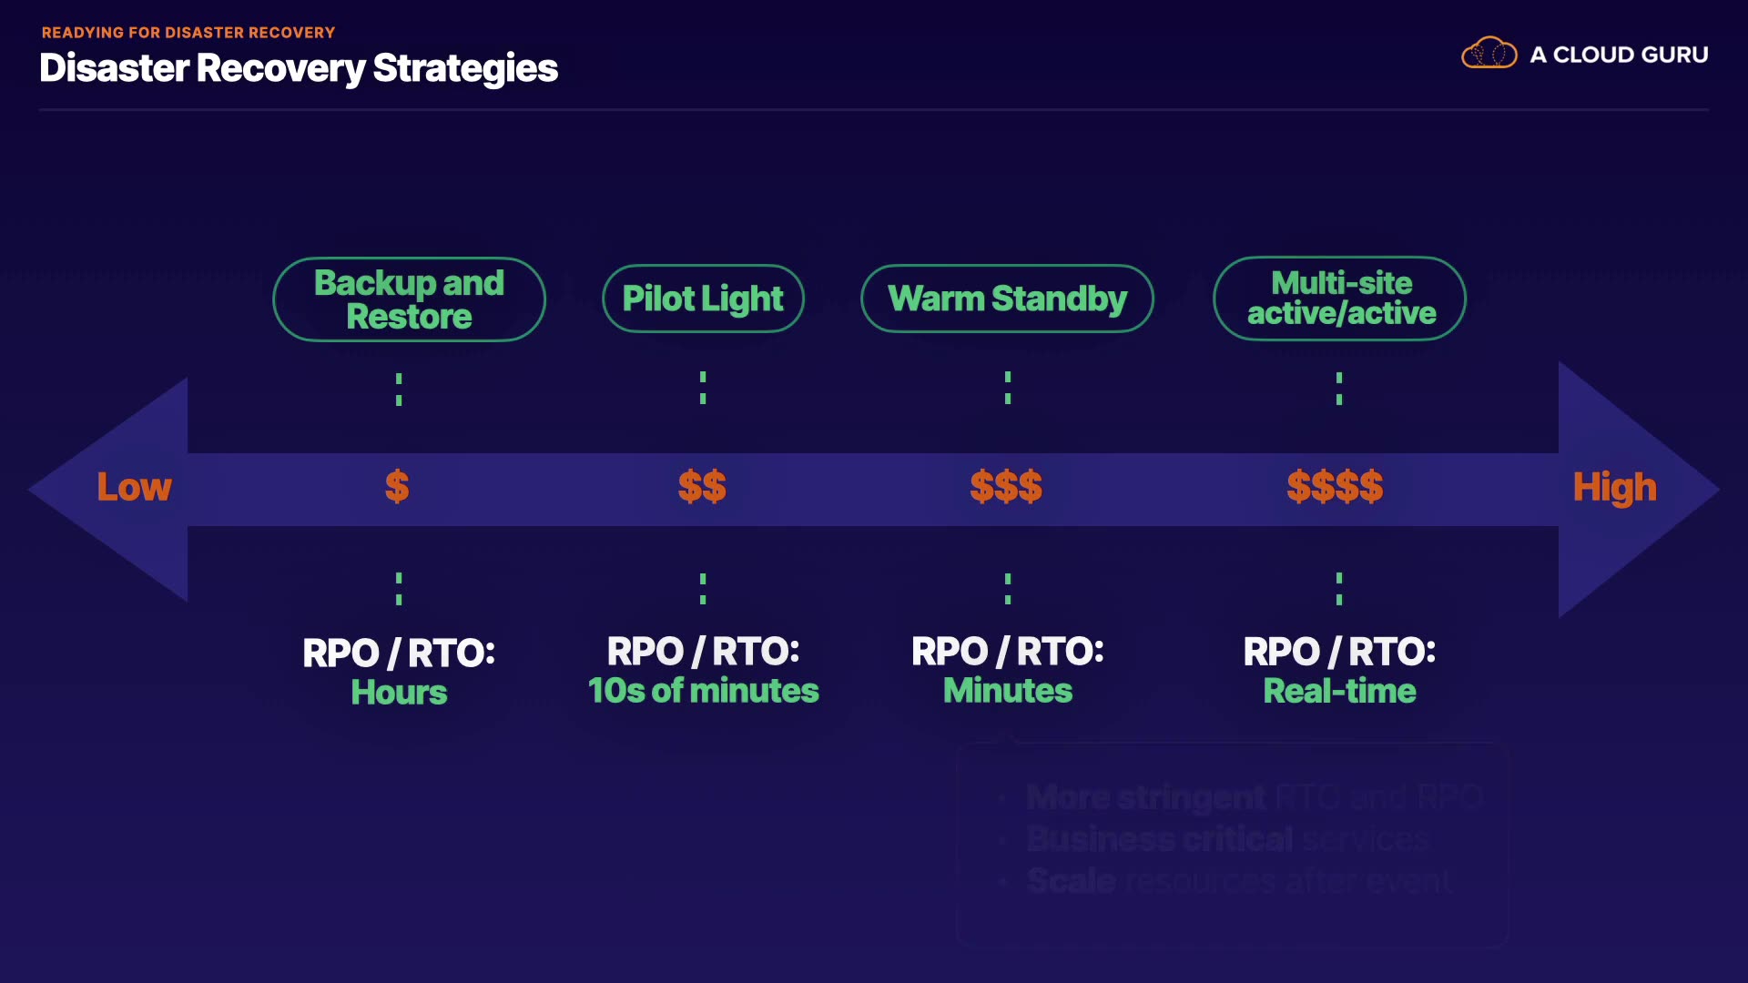Screen dimensions: 1748x983
Task: Click the faded More stringent RTO bullet
Action: click(1254, 797)
